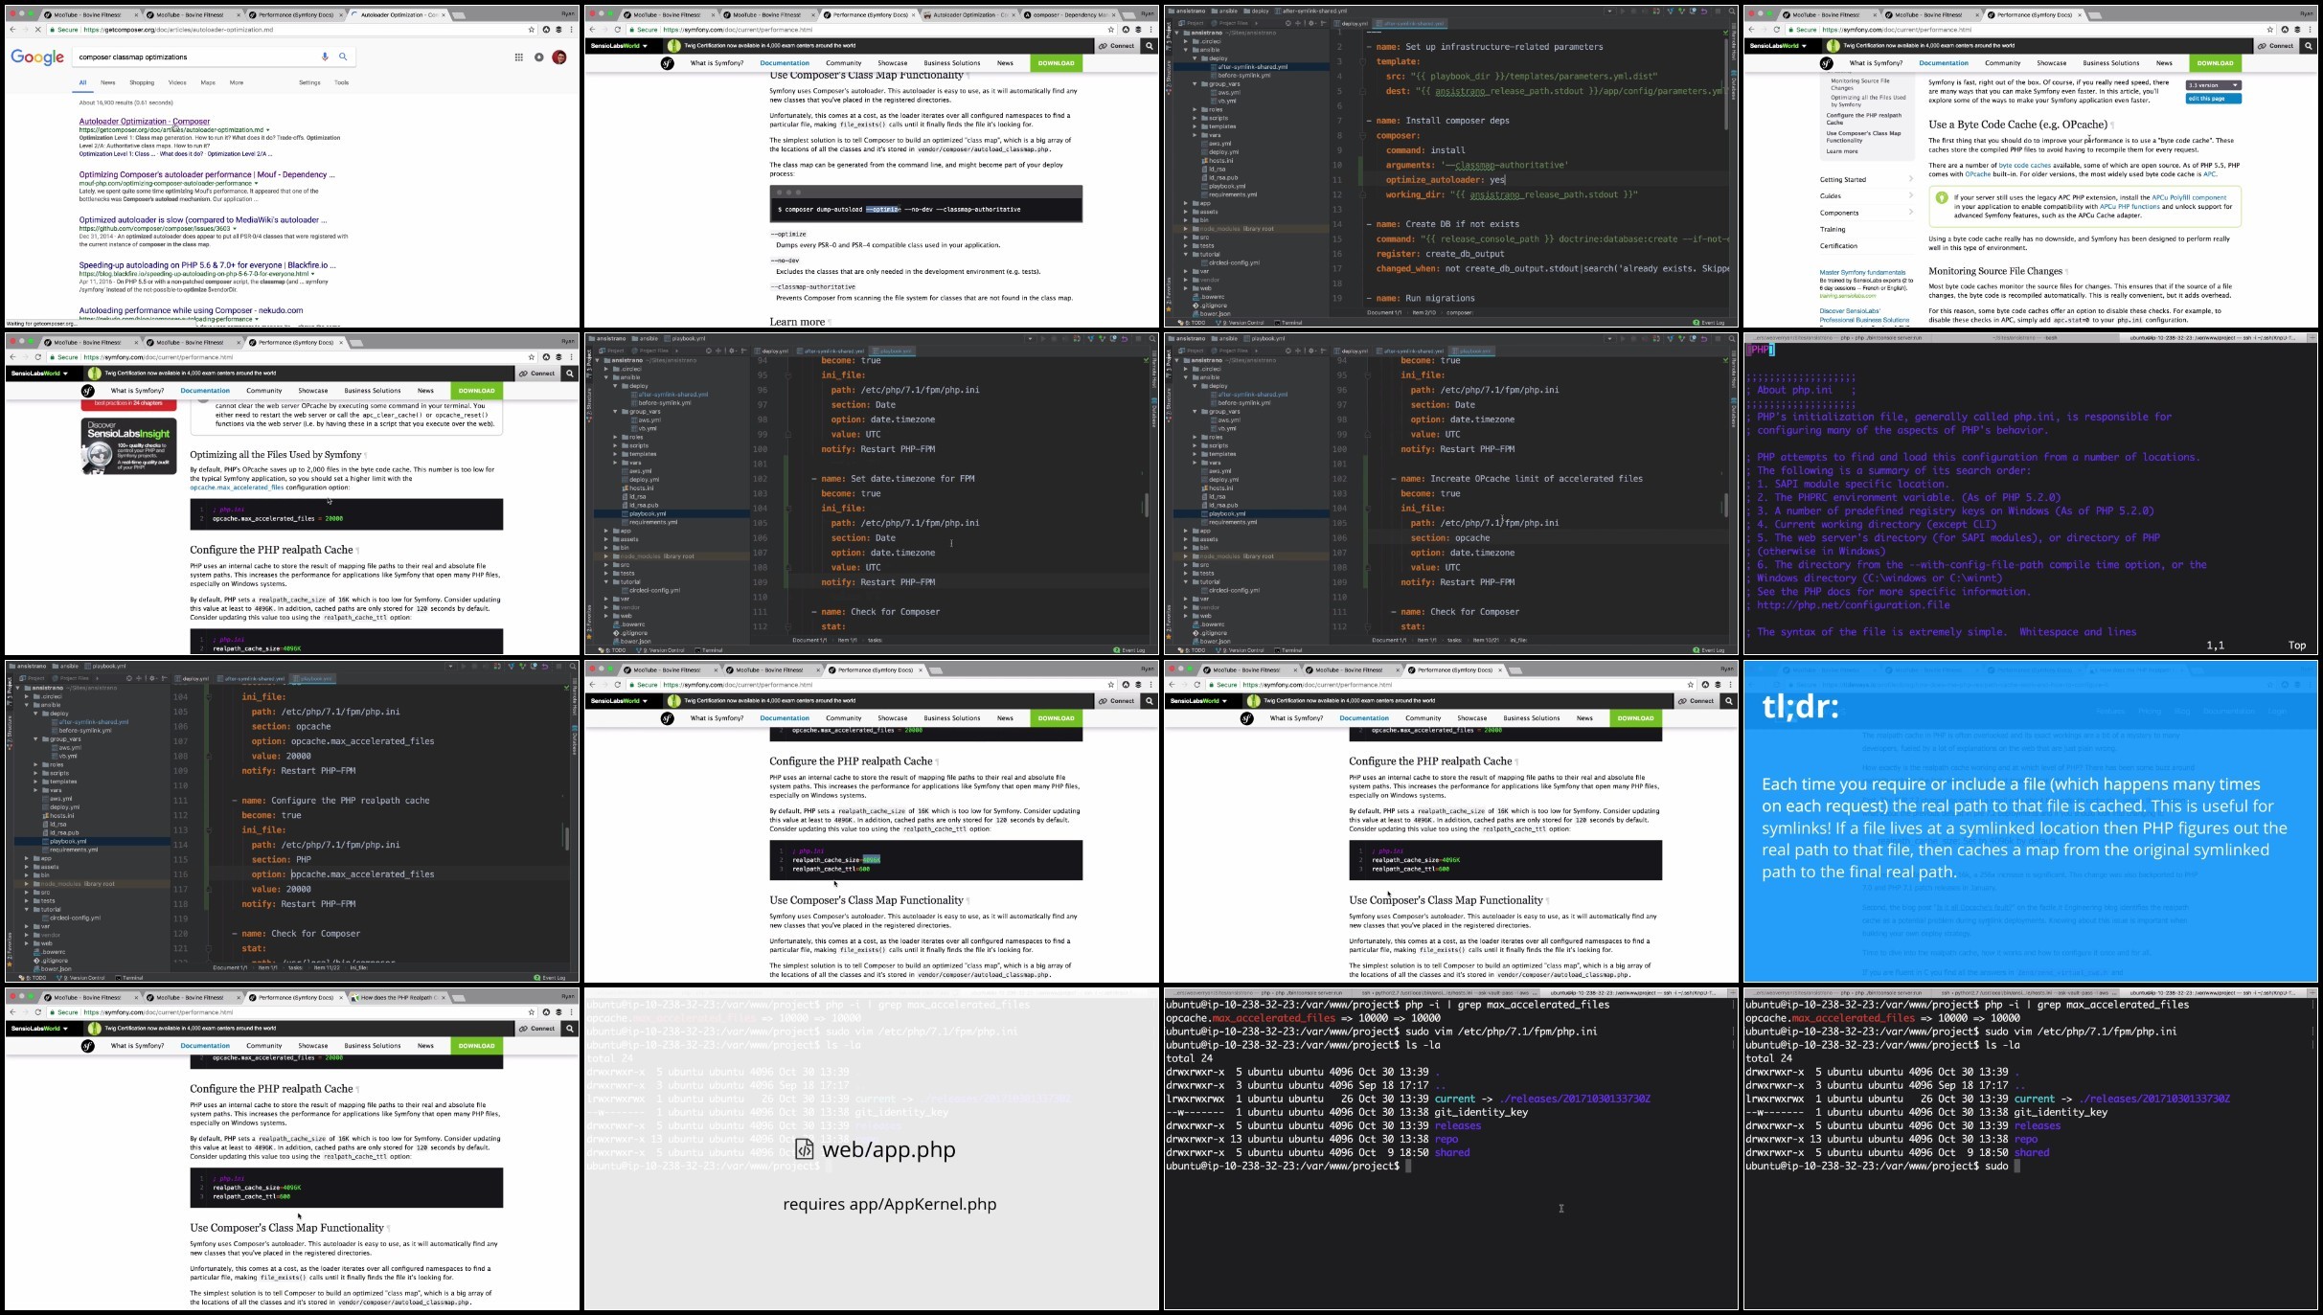Open the Google apps grid icon

519,57
